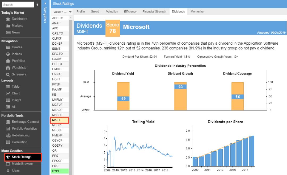
Task: Open the Rebalancing tool
Action: tap(21, 135)
